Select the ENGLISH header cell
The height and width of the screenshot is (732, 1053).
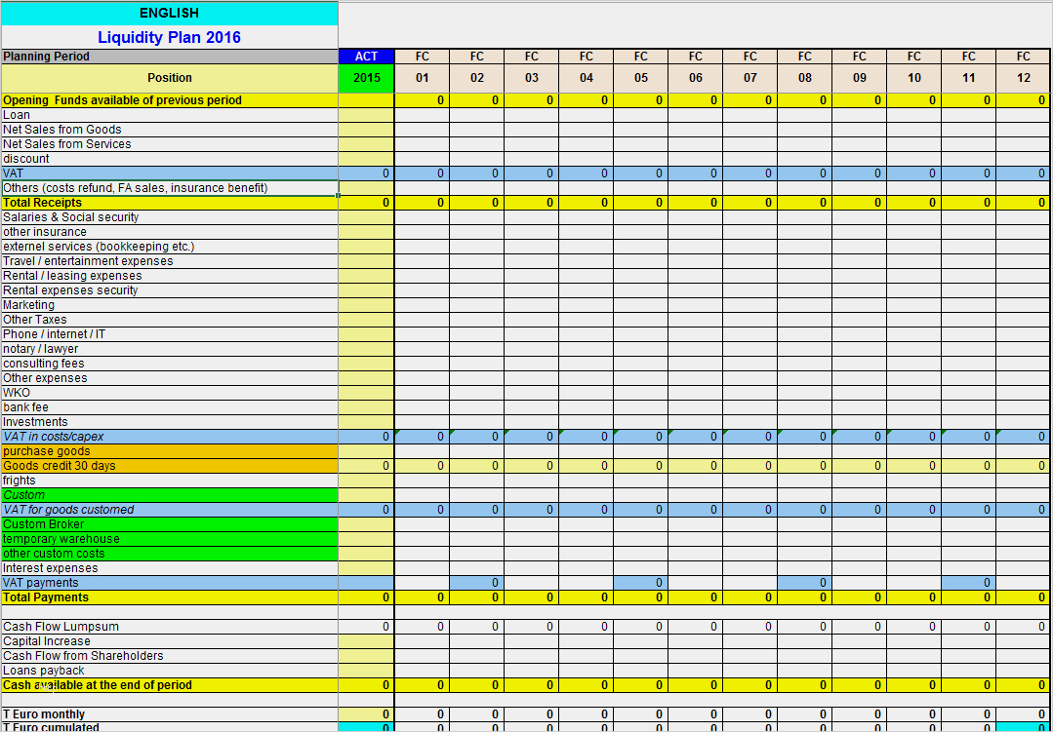point(169,13)
